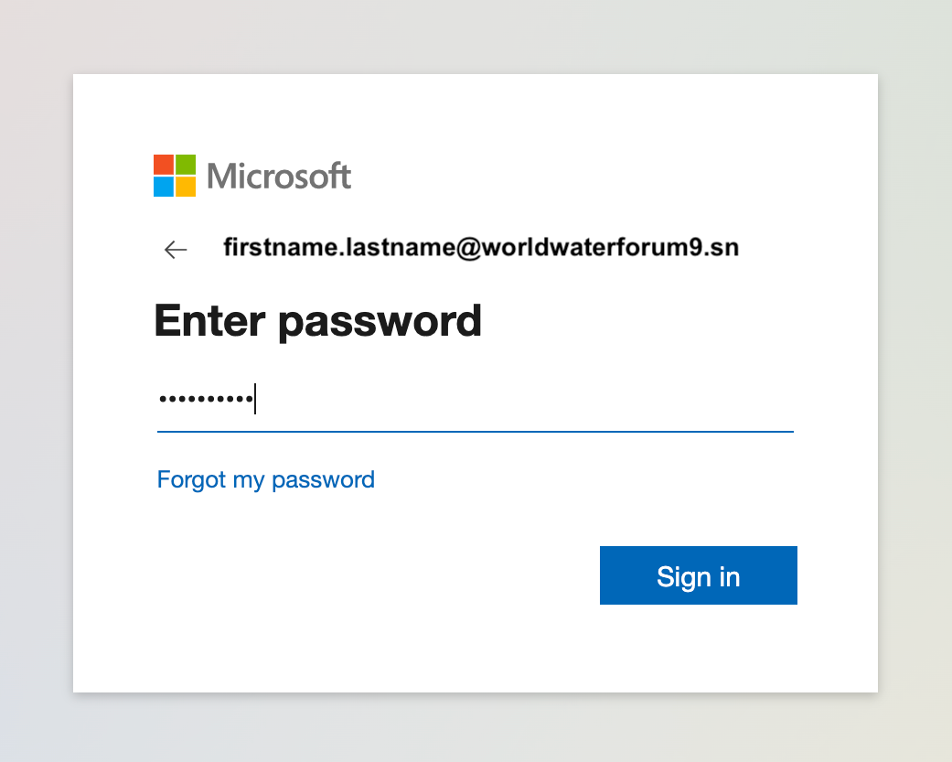Select the red square in the Microsoft logo
The image size is (952, 762).
162,165
